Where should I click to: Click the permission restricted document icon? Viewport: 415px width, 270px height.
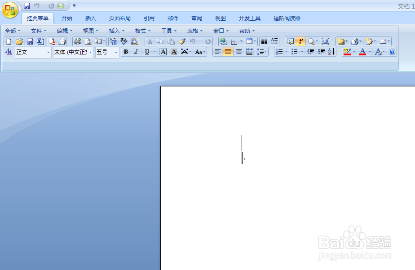click(52, 41)
